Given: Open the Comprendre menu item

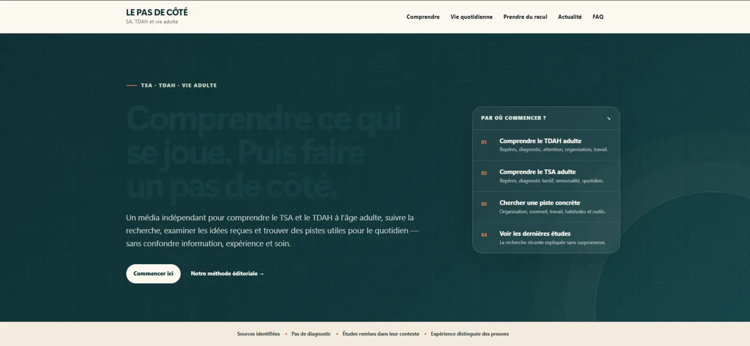Looking at the screenshot, I should (423, 17).
